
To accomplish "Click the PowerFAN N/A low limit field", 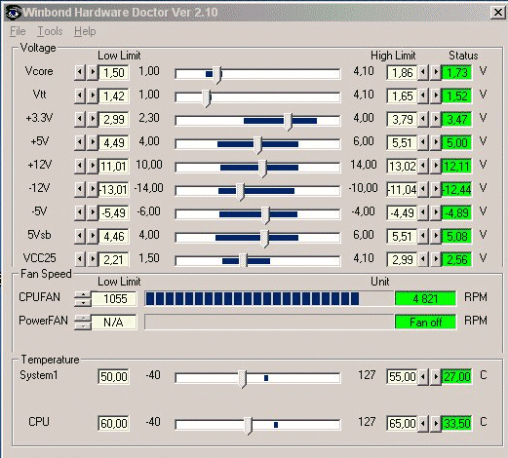I will point(114,322).
